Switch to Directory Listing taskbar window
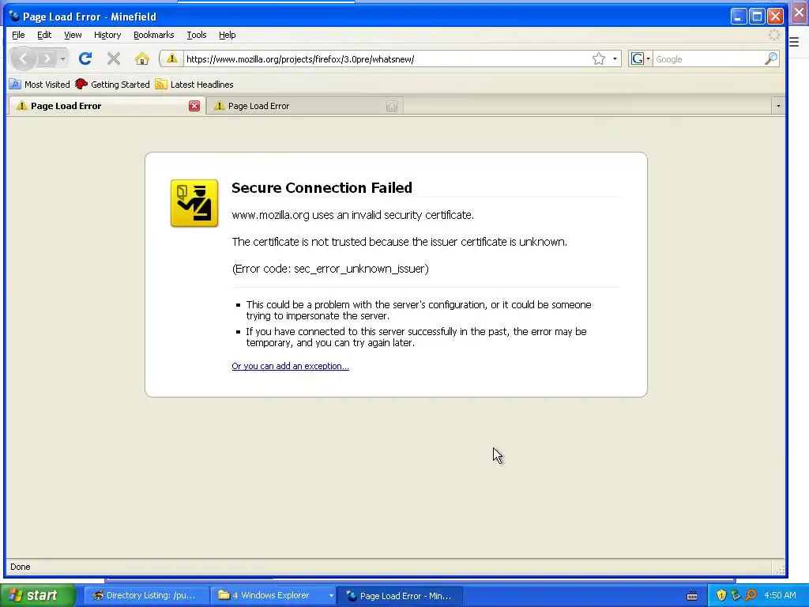This screenshot has width=809, height=607. (145, 595)
